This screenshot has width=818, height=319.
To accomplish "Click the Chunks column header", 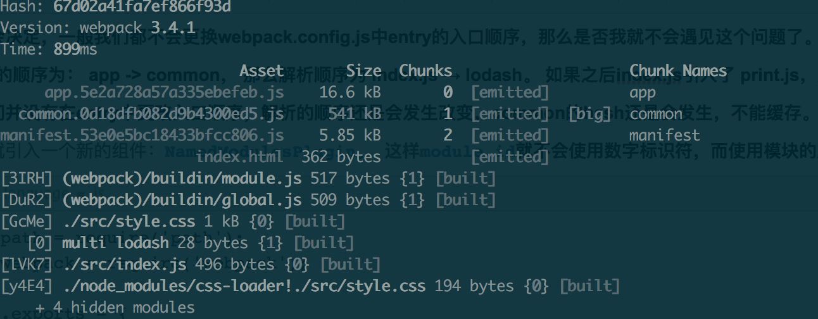I will tap(425, 71).
